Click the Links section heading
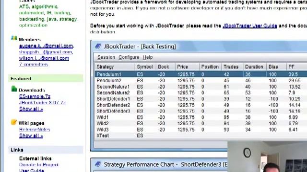The width and height of the screenshot is (307, 172). click(46, 150)
